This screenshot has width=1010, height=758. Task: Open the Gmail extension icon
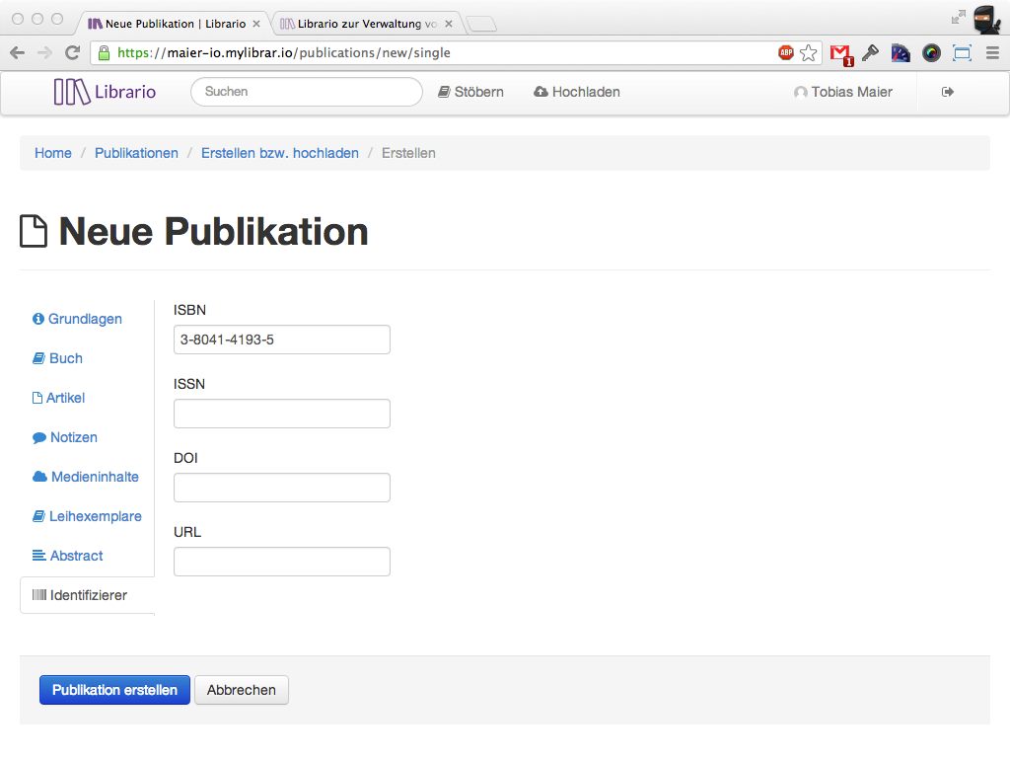click(x=839, y=53)
